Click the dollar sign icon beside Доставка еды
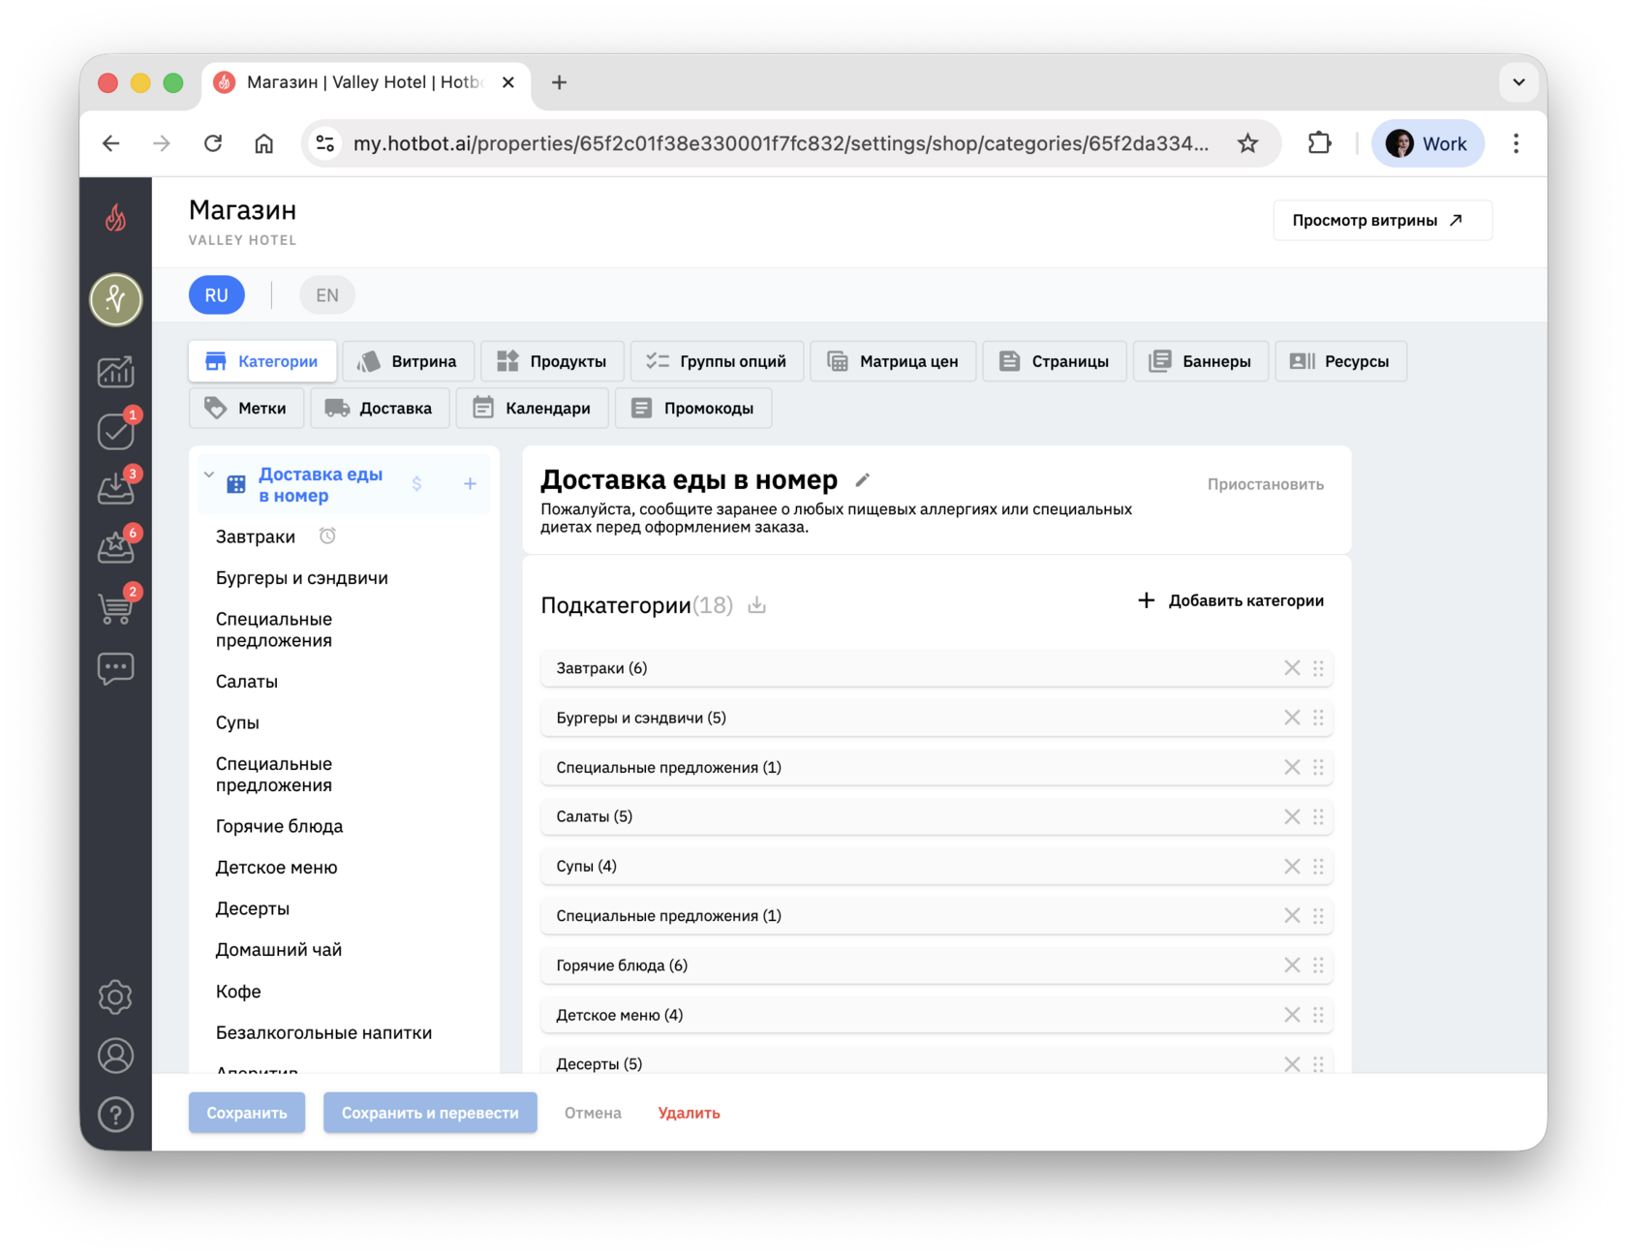 pyautogui.click(x=416, y=484)
